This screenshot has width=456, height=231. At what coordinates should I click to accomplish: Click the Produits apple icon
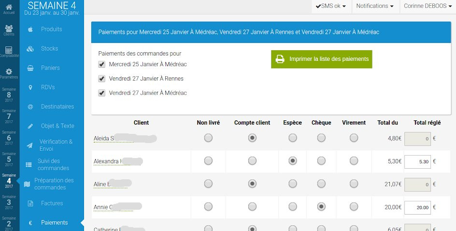[x=30, y=29]
